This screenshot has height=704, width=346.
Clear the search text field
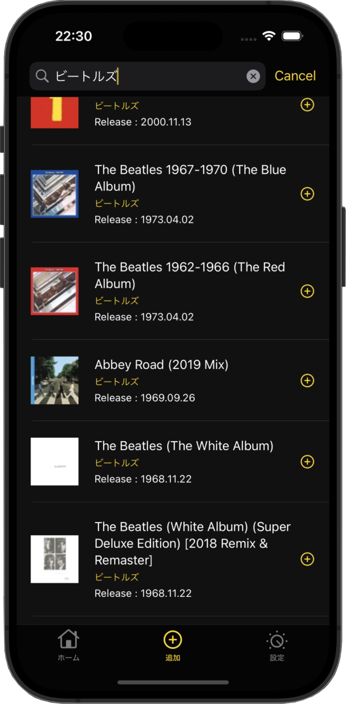(253, 76)
